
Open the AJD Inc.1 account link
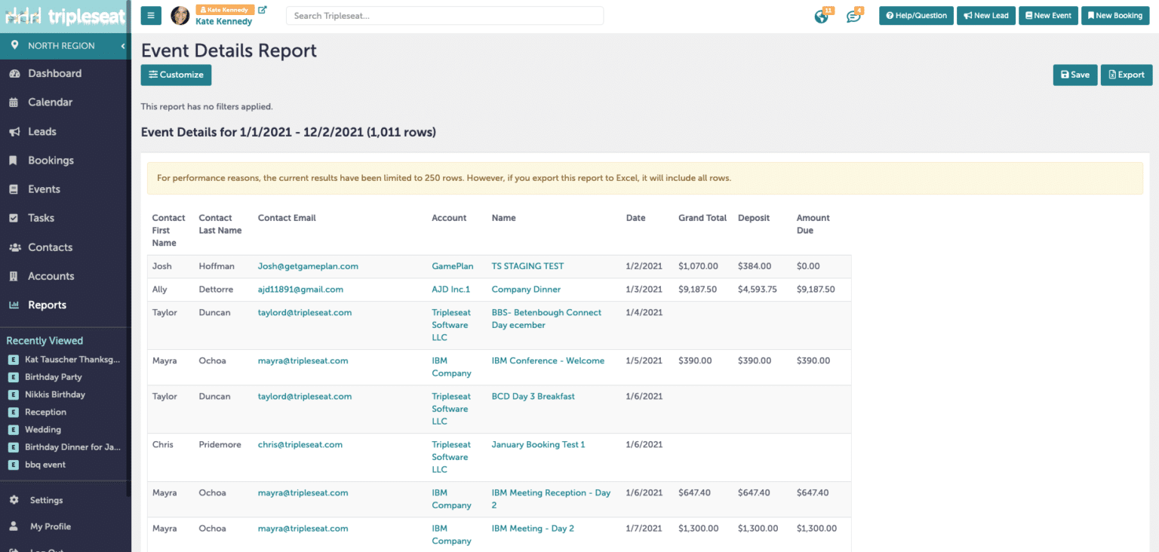tap(450, 290)
